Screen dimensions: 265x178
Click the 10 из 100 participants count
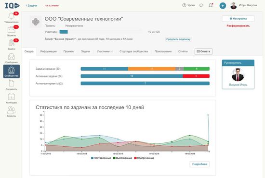point(154,32)
